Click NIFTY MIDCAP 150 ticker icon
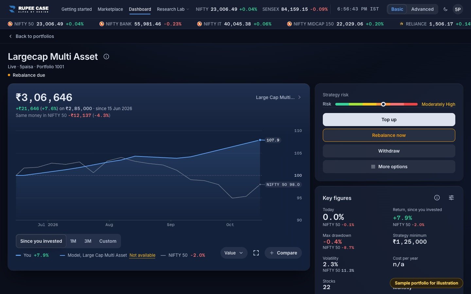Viewport: 471px width, 294px height. [x=289, y=24]
